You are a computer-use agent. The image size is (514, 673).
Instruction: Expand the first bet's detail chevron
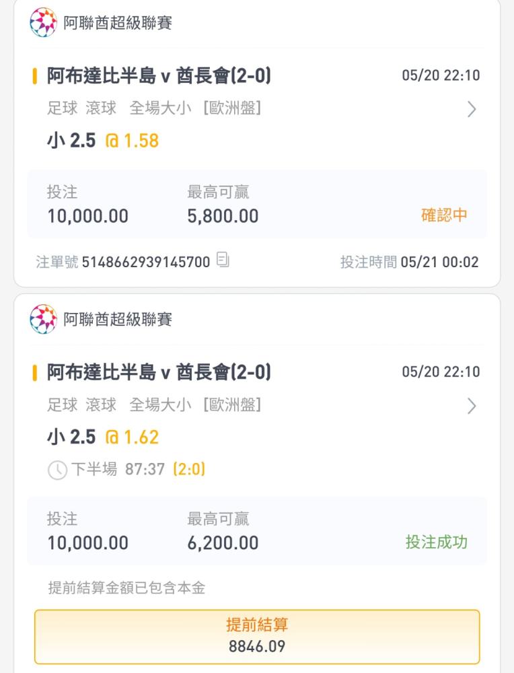coord(472,109)
